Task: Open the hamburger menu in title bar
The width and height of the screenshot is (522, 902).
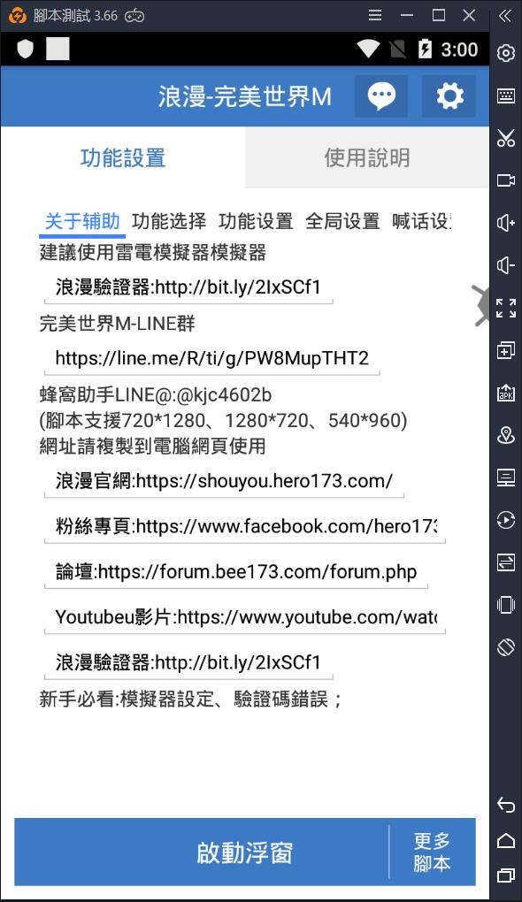Action: (x=375, y=16)
